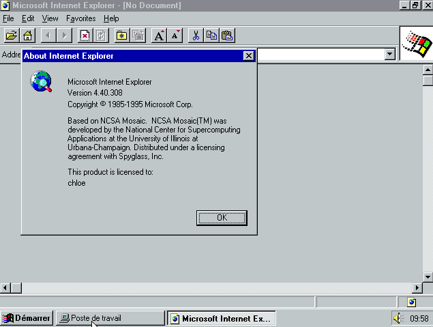Minimize the Internet Explorer window
This screenshot has width=433, height=327.
(x=404, y=5)
